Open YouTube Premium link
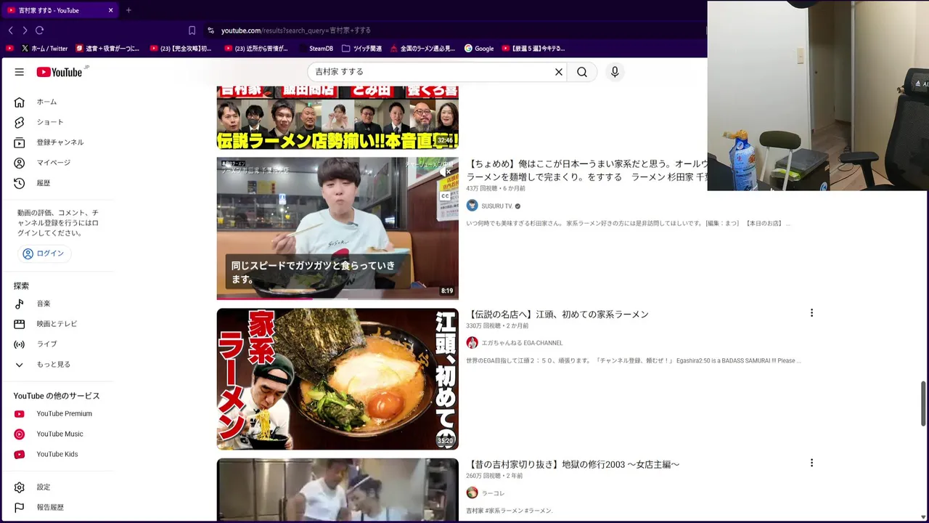 click(57, 414)
